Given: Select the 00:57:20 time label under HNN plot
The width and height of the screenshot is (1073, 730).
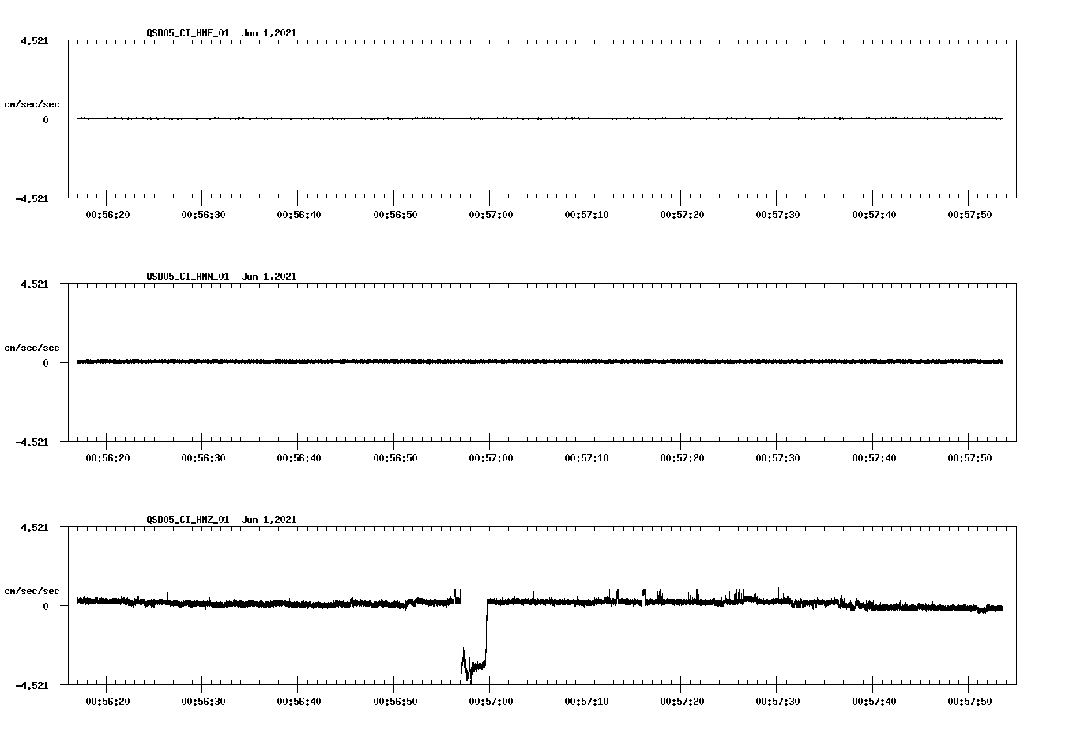Looking at the screenshot, I should pos(682,457).
